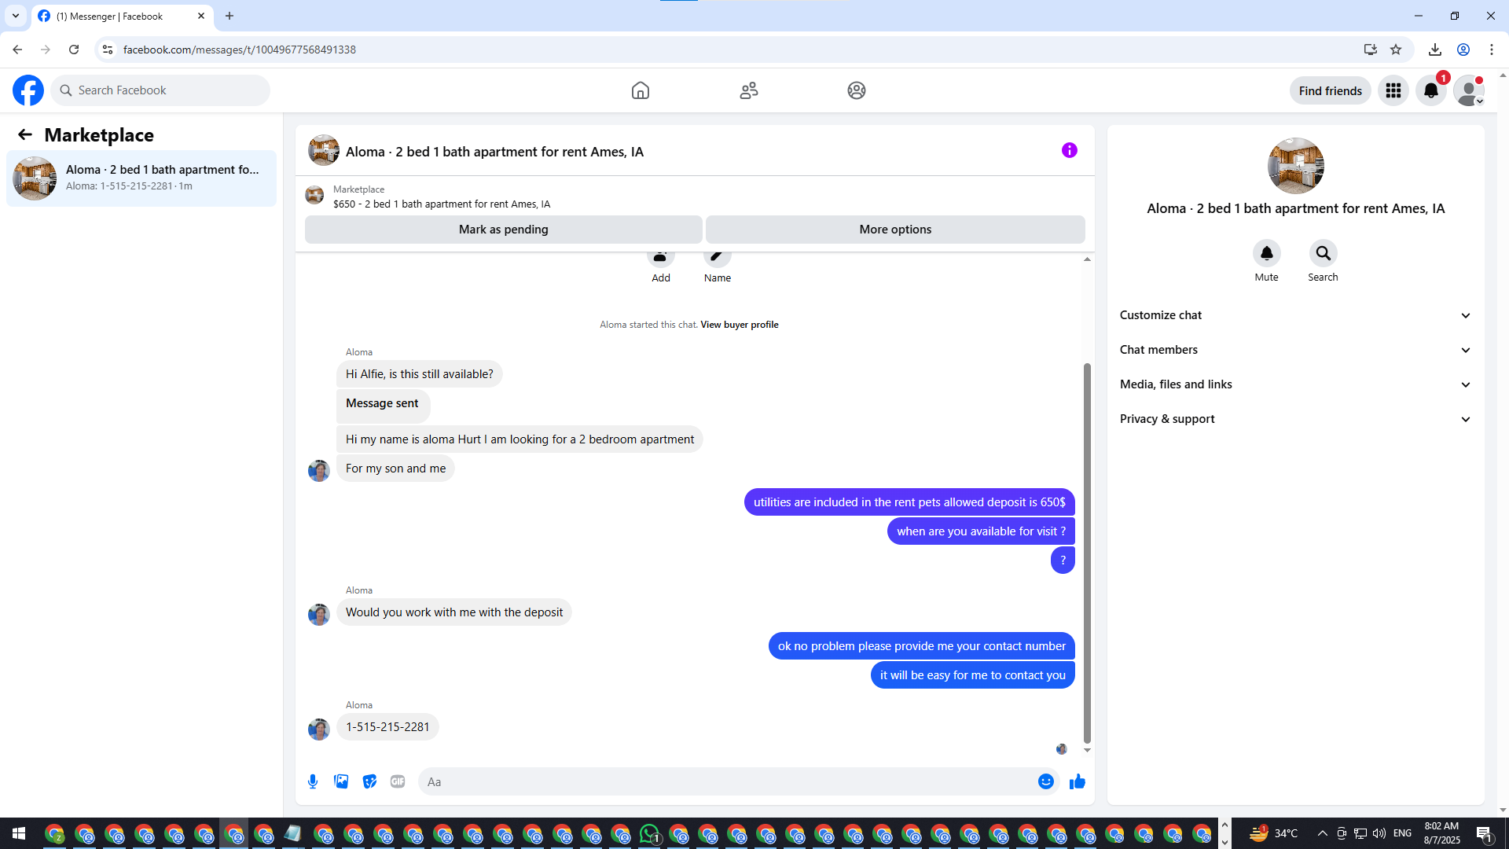
Task: Open the Windows notification center icon
Action: coord(1485,833)
